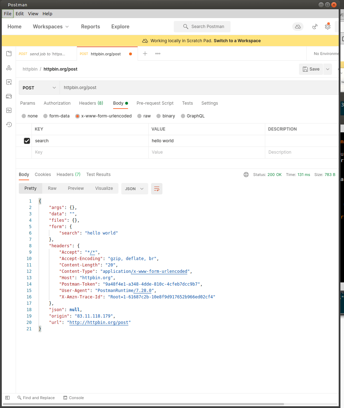344x408 pixels.
Task: Open the Help menu
Action: coord(47,13)
